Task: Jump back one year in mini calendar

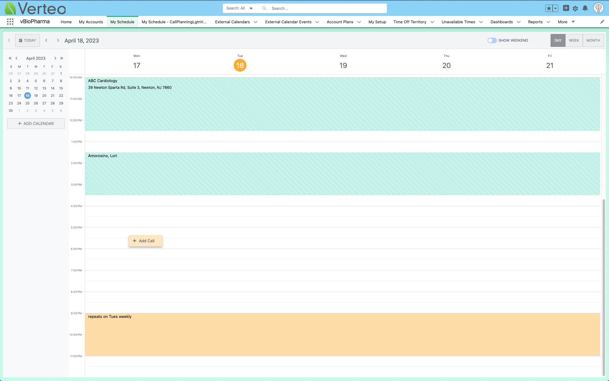Action: [x=10, y=58]
